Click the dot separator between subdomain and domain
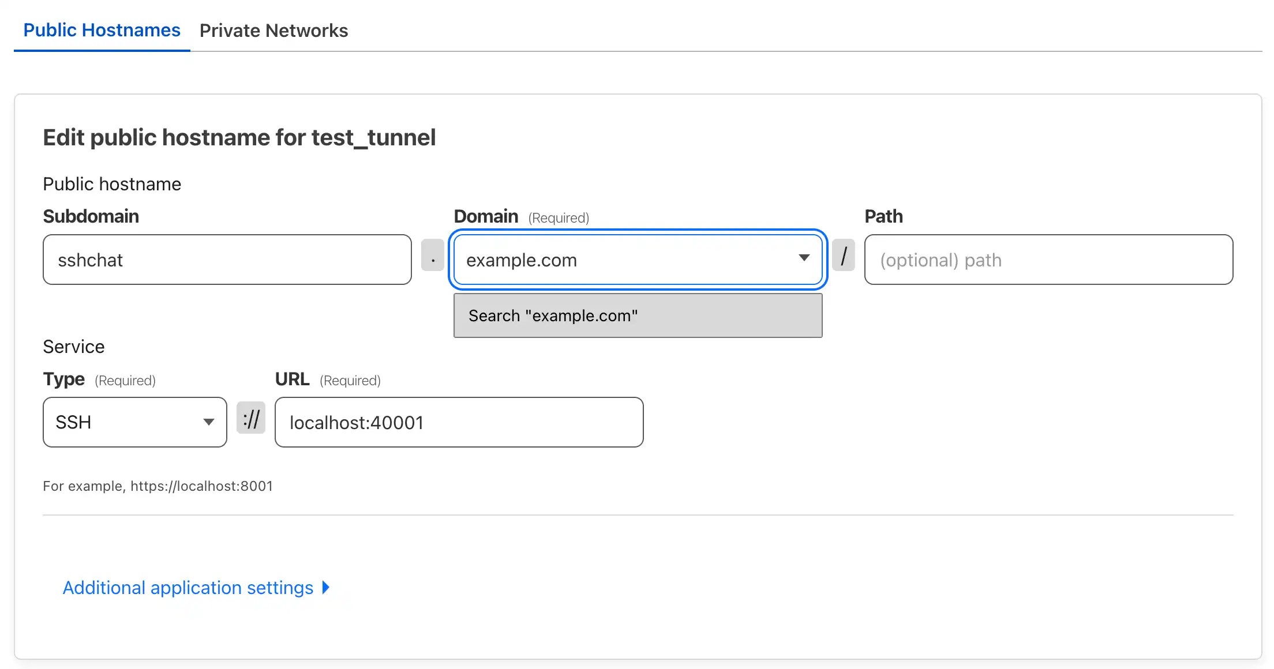 pos(433,259)
